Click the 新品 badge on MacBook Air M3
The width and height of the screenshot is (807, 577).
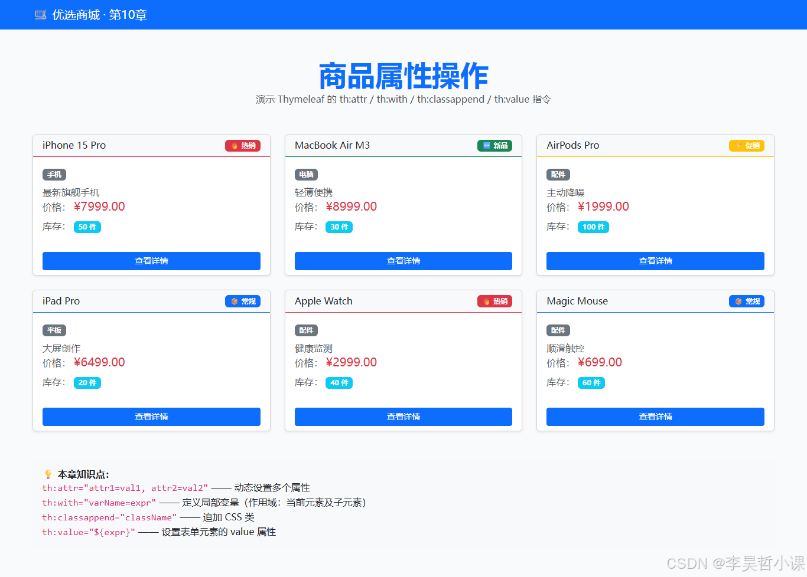(x=494, y=146)
